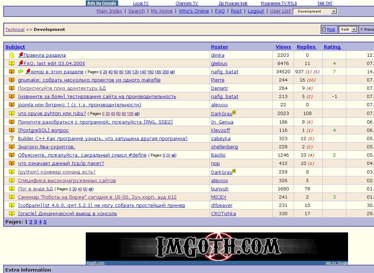Screen dimensions: 374x273
Task: Open poster profile nafig_batat in humor thread
Action: click(224, 72)
